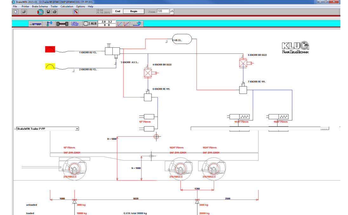Select the 4 KNORR BR 5522 valve symbol
This screenshot has width=348, height=215.
(x=148, y=73)
